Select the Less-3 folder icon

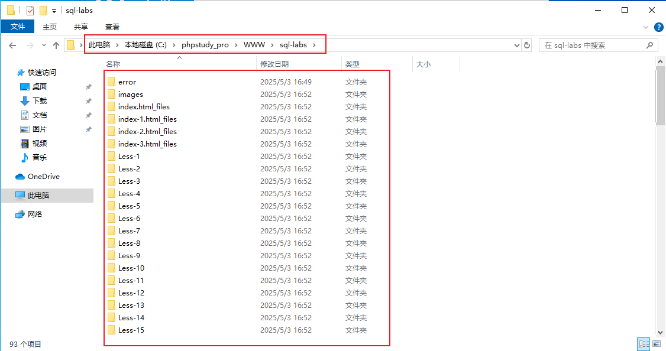tap(111, 181)
